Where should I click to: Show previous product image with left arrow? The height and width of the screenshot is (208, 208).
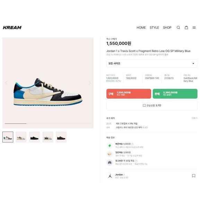(x=6, y=83)
